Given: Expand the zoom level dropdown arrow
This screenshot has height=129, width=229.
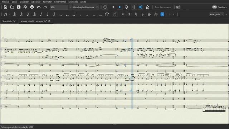Looking at the screenshot, I should click(70, 7).
